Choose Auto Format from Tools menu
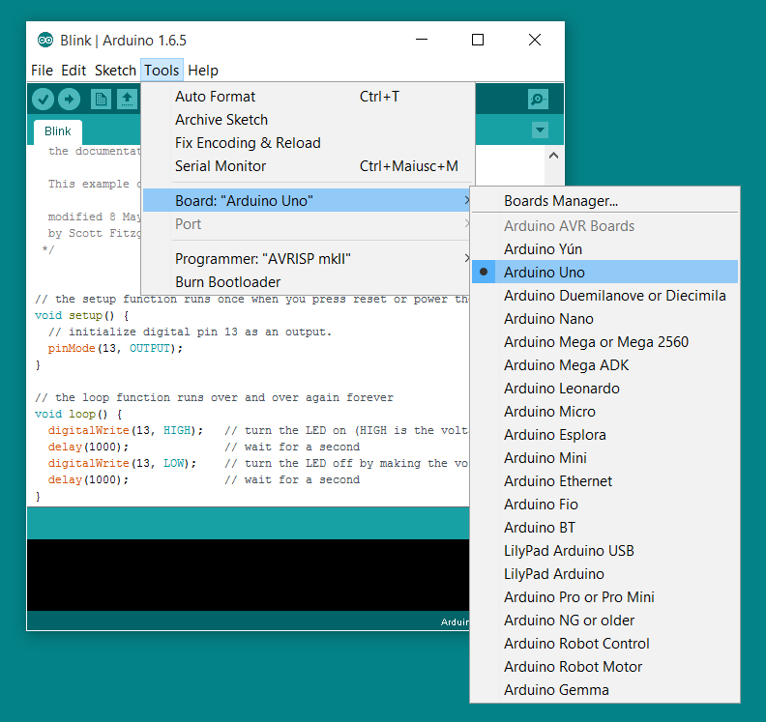 click(308, 97)
